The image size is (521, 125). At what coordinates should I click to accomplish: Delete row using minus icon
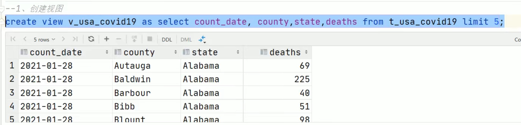[x=119, y=39]
